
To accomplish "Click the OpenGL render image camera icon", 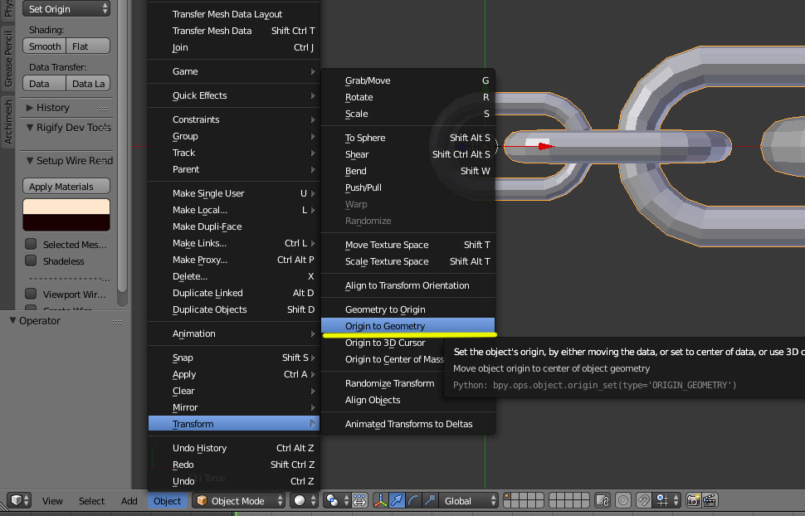I will [693, 500].
